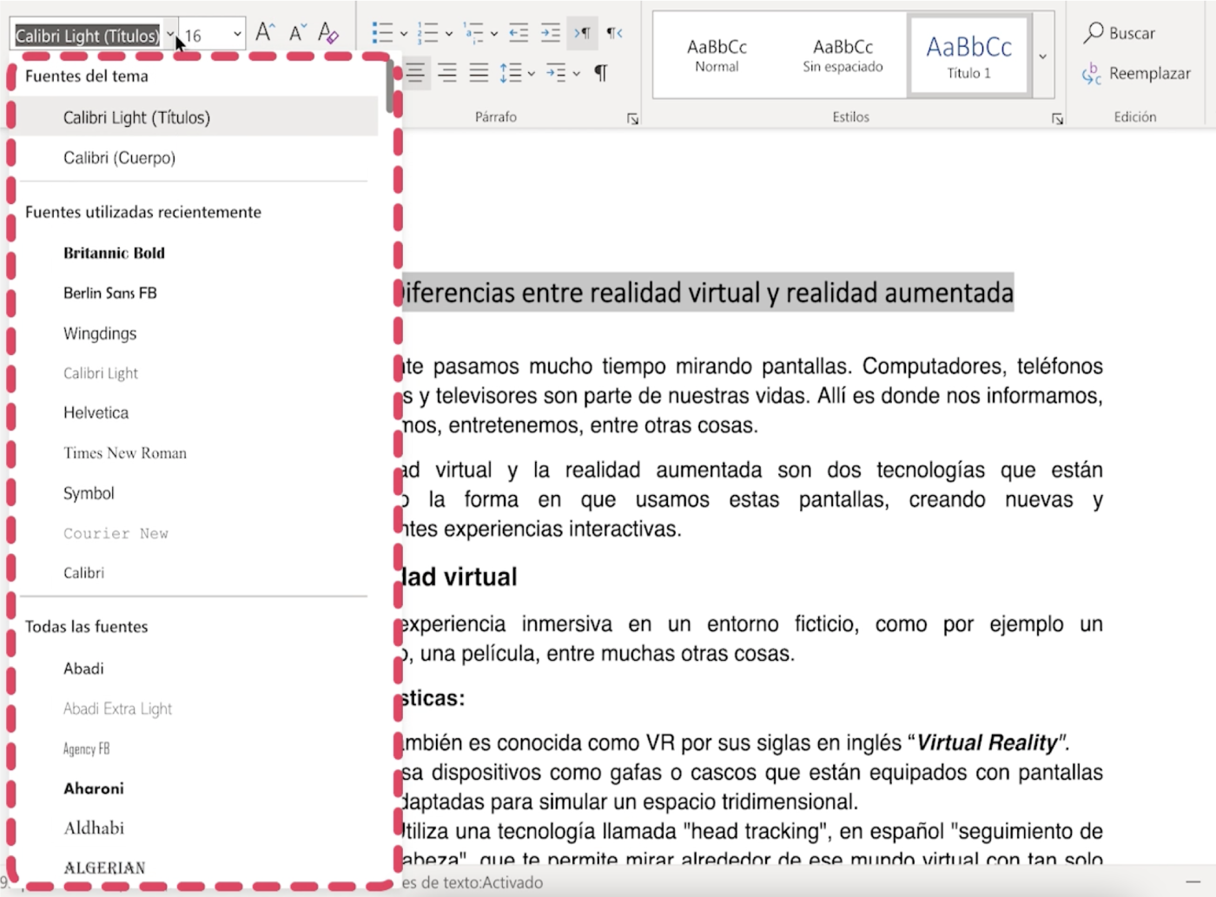Screen dimensions: 1216x897
Task: Click the 'Virtual Reality' italic text
Action: 988,743
